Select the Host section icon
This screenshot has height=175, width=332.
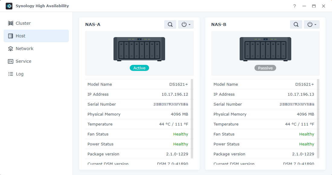coord(11,36)
